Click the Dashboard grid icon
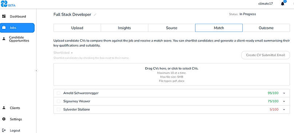 pos(4,16)
